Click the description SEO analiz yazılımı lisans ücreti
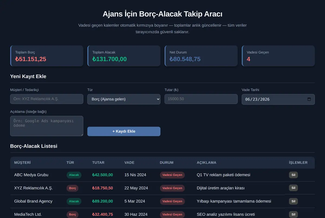325x218 pixels. pos(226,214)
